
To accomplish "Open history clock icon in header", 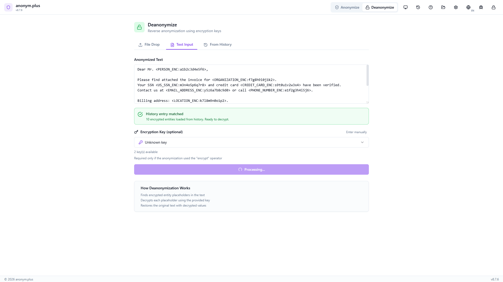I will pyautogui.click(x=418, y=7).
